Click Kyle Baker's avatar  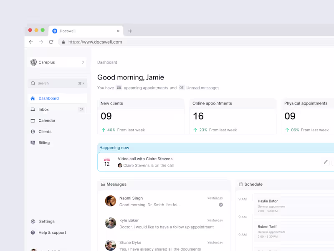(111, 223)
